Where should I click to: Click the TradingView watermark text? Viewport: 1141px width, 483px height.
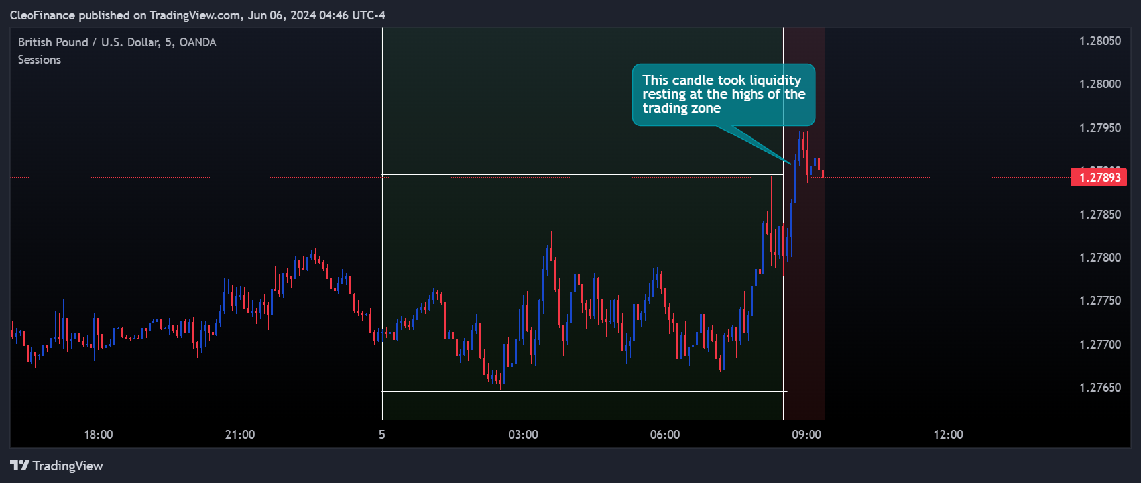tap(68, 466)
